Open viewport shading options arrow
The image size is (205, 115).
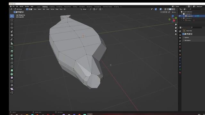176,9
